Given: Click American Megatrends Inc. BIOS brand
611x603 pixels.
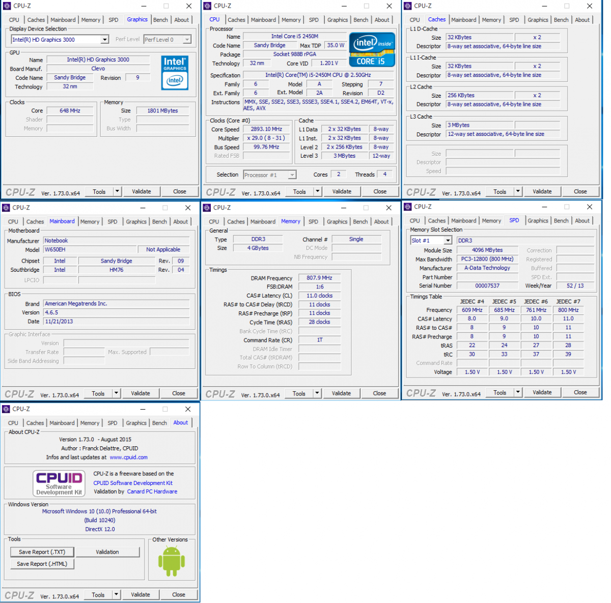Looking at the screenshot, I should [117, 304].
